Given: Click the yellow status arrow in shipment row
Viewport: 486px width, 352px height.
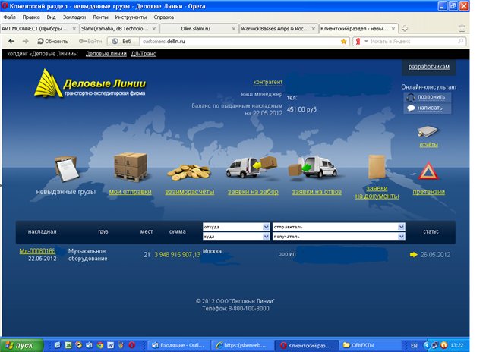Looking at the screenshot, I should 413,254.
